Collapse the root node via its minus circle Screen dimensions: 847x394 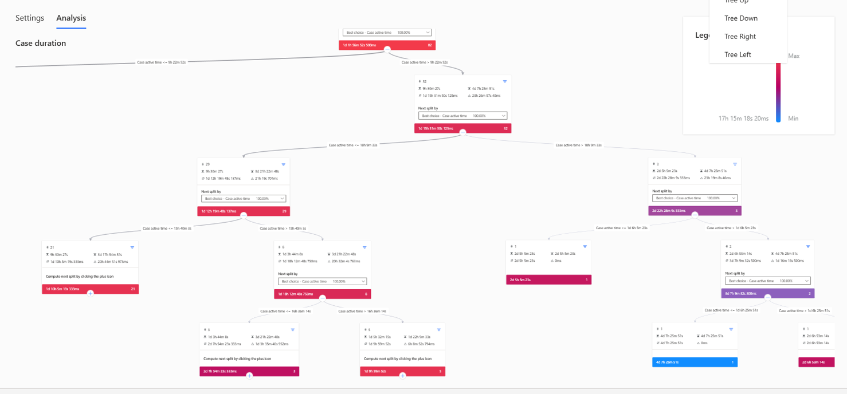pos(387,50)
